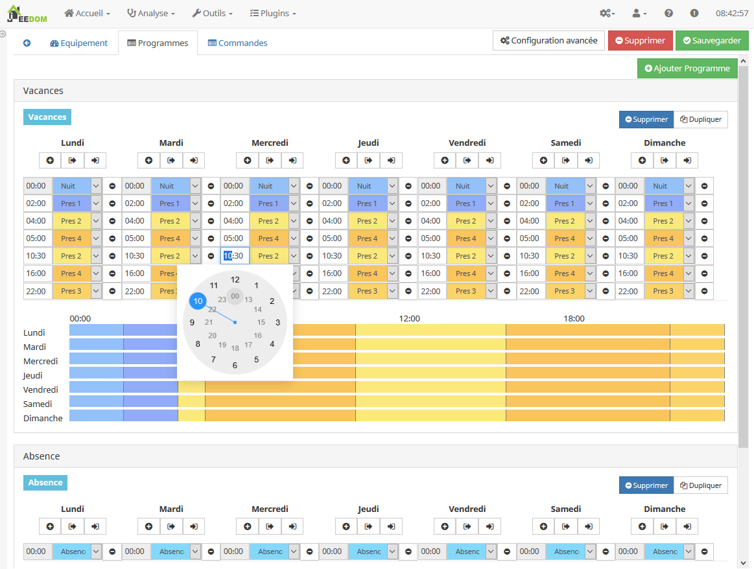Click the Lundi 12:00 yellow timeline segment
The image size is (754, 569).
(x=430, y=330)
